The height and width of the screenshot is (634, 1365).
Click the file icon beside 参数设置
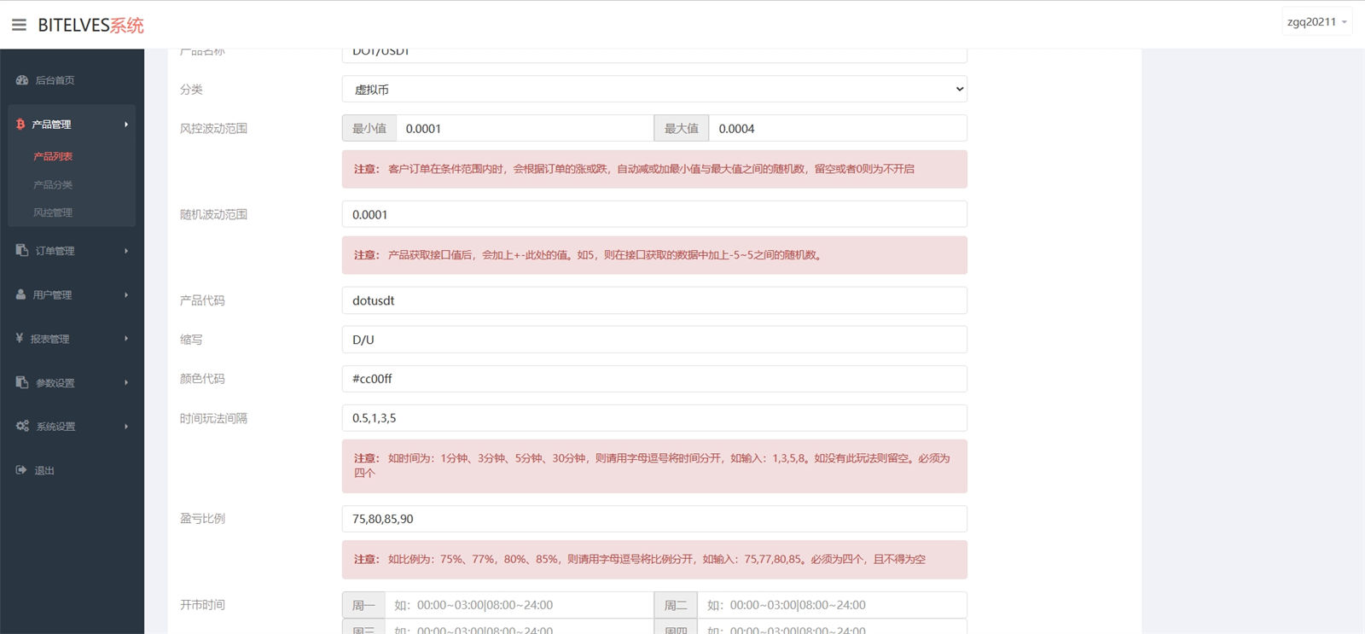click(22, 382)
